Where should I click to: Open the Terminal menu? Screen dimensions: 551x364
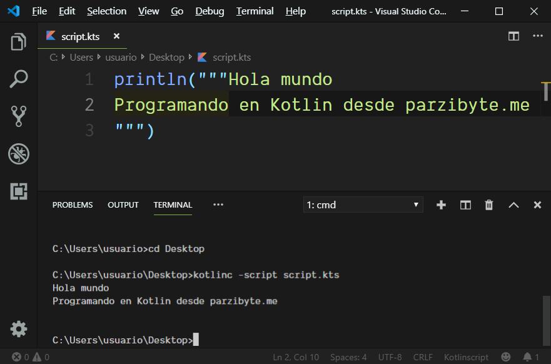click(255, 11)
